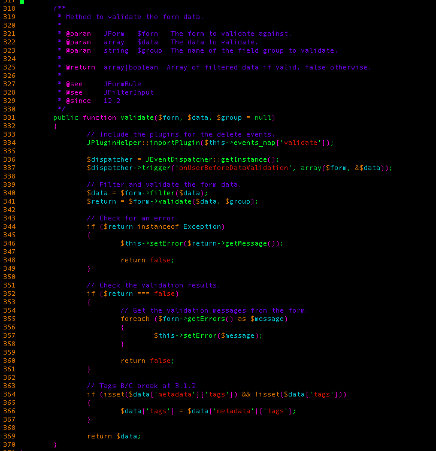This screenshot has width=436, height=451.
Task: Click 'return $data;' on line 369
Action: coord(114,437)
